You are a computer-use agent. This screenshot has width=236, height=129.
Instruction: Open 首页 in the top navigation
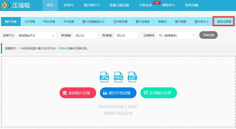(x=50, y=5)
